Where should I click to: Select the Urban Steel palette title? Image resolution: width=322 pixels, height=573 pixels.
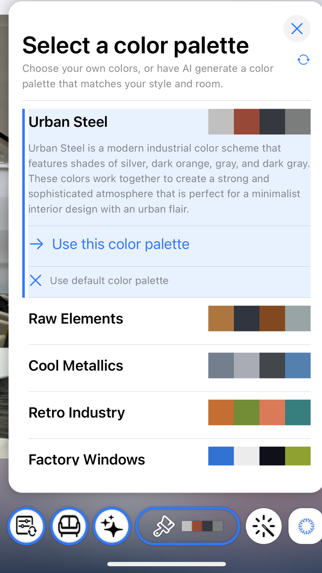68,122
